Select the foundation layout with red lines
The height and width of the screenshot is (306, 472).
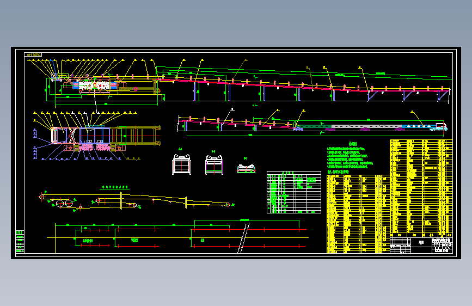click(x=177, y=237)
